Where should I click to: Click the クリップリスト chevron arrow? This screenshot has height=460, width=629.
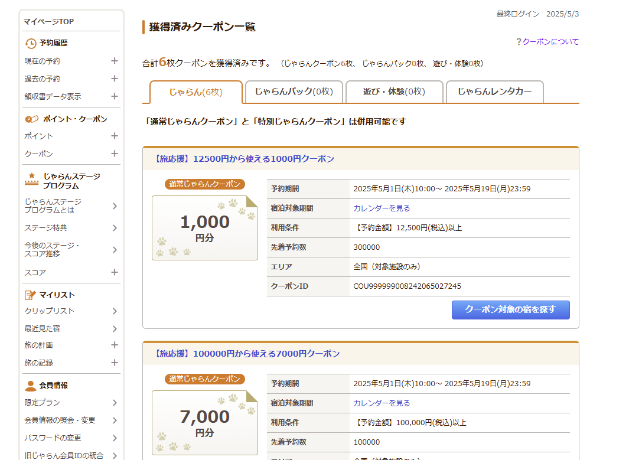[115, 311]
